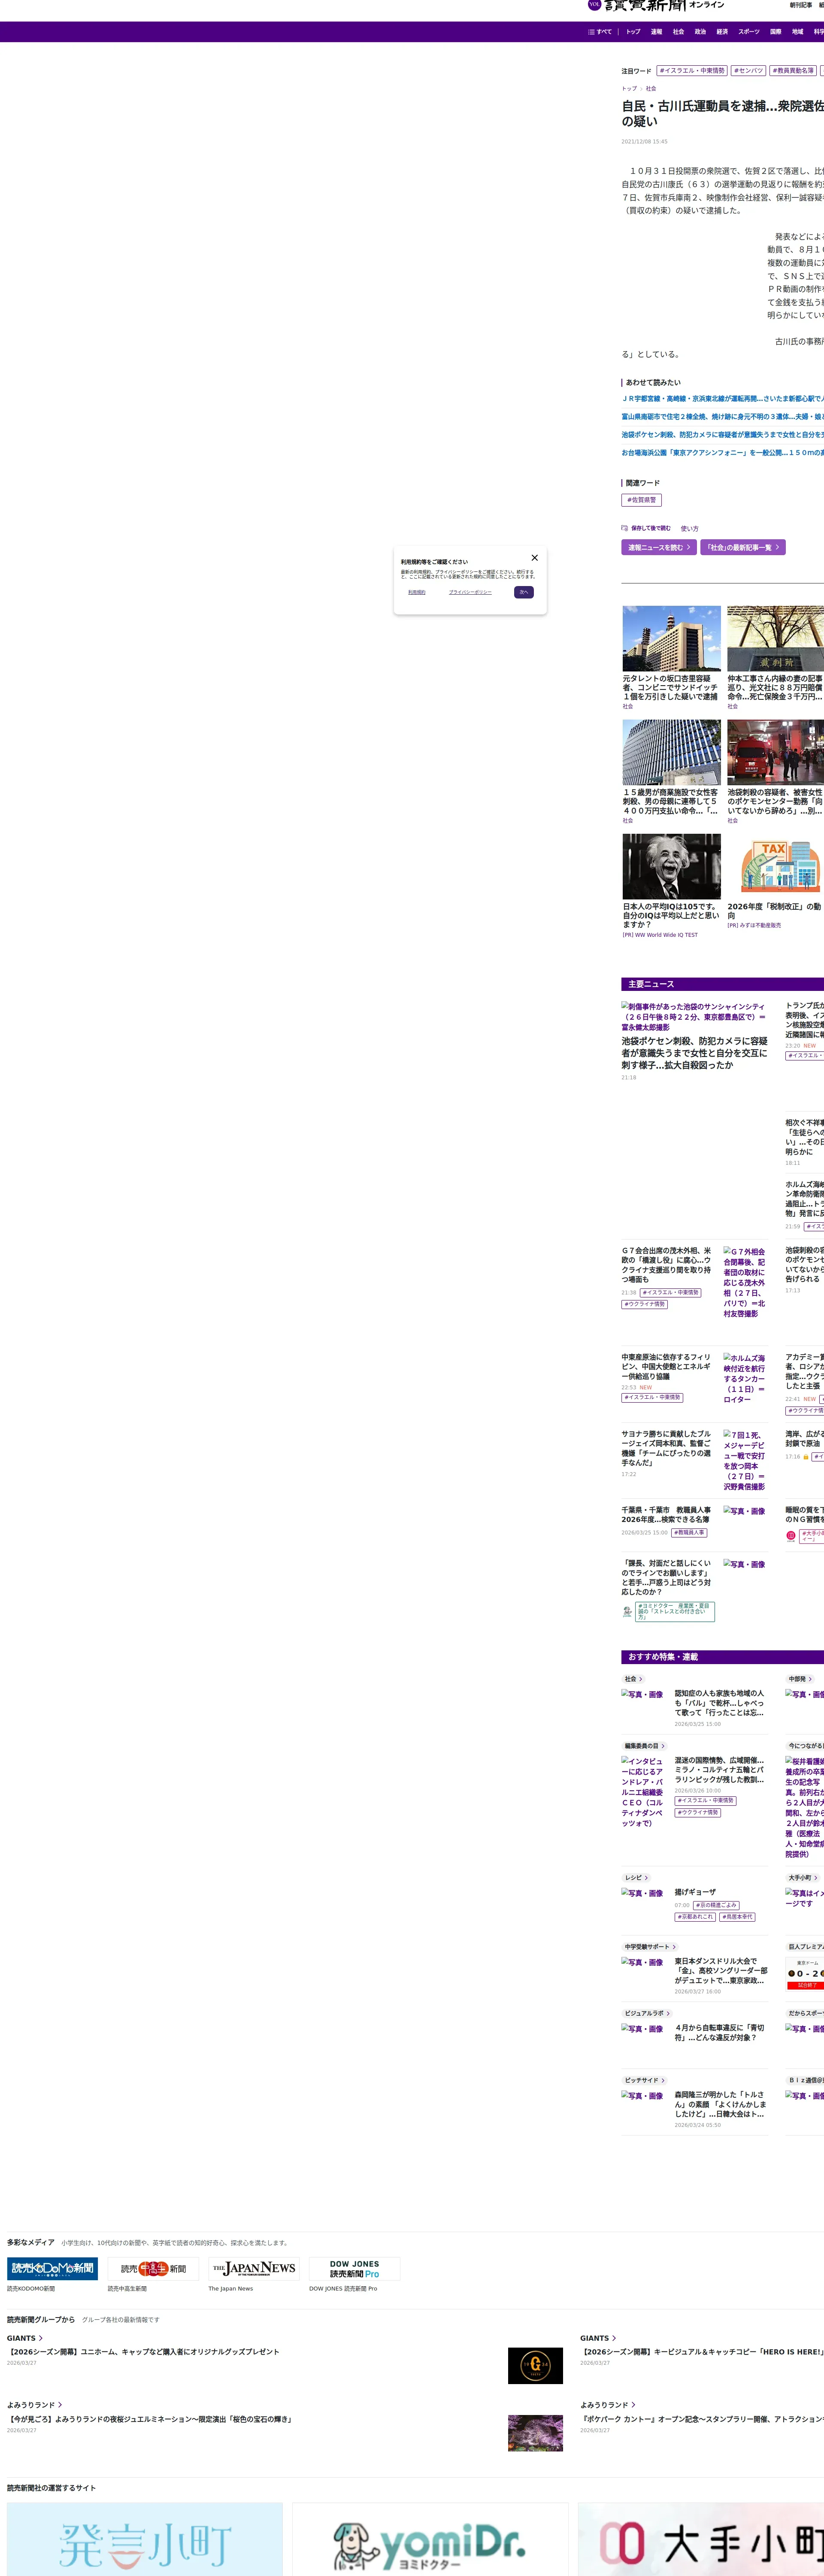Click the 速報ニュースを読む button

[659, 547]
